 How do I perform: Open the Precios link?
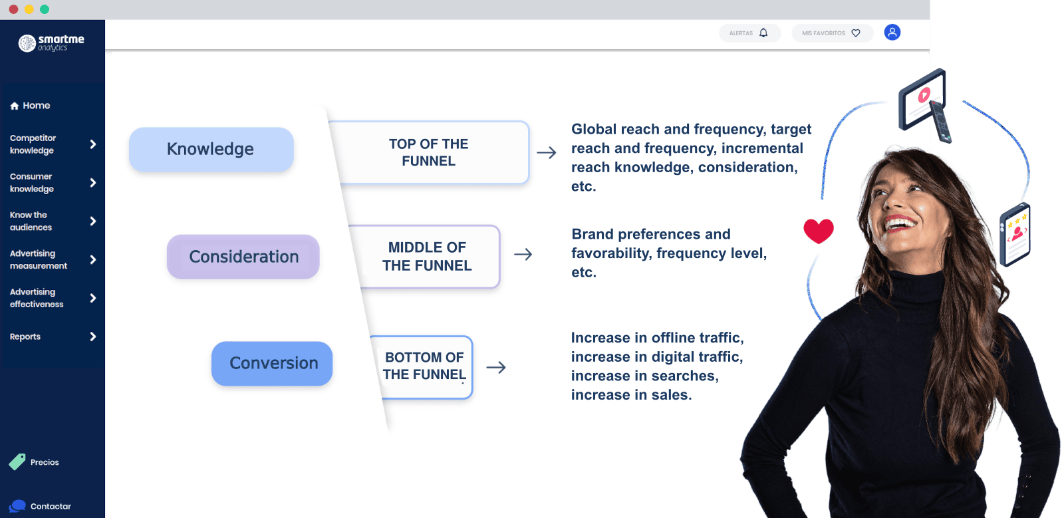pos(45,462)
